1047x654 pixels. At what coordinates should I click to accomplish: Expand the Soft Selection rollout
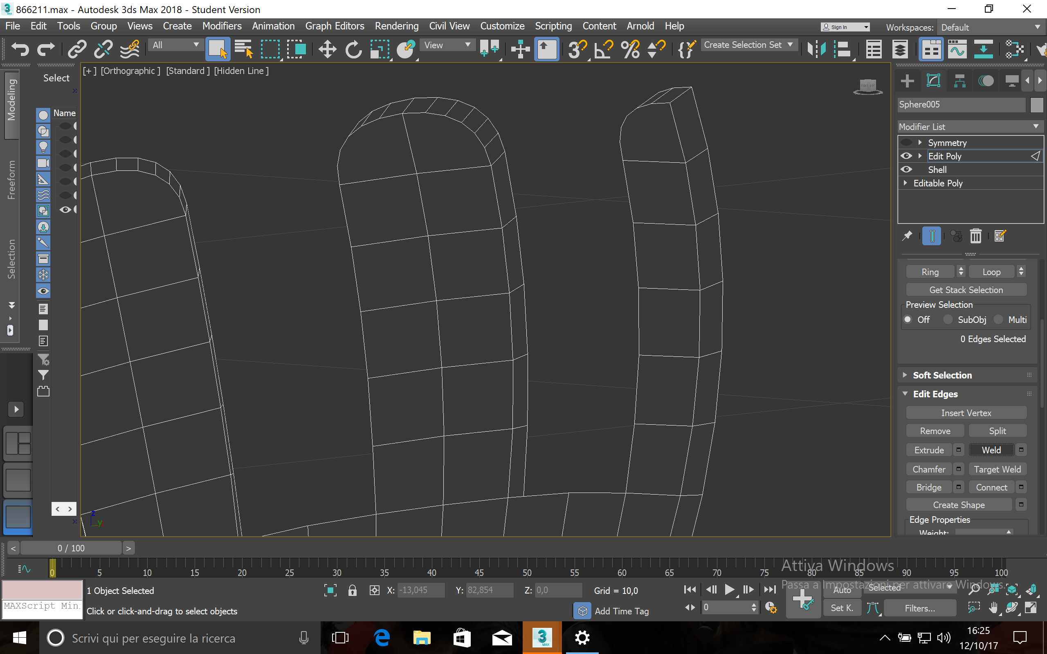tap(942, 376)
